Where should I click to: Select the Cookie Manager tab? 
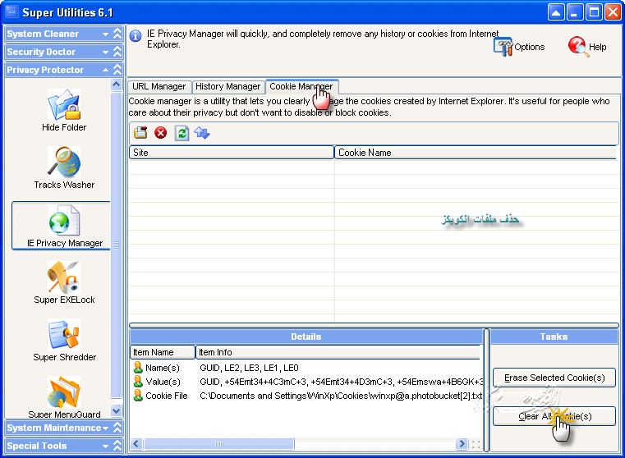[x=301, y=86]
